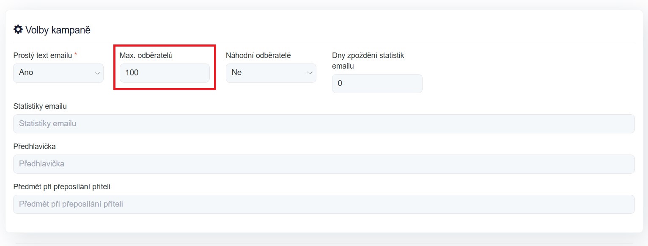Click the red required asterisk
This screenshot has width=648, height=246.
(x=76, y=55)
